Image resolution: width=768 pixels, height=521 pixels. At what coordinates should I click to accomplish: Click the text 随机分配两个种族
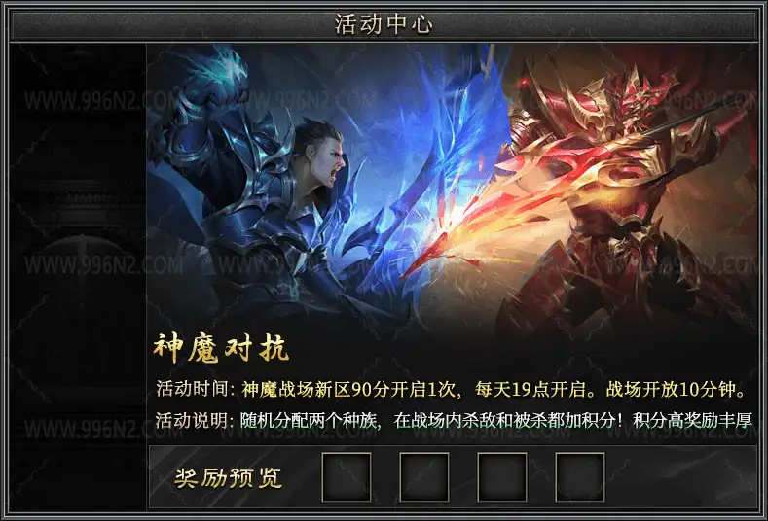[x=311, y=420]
